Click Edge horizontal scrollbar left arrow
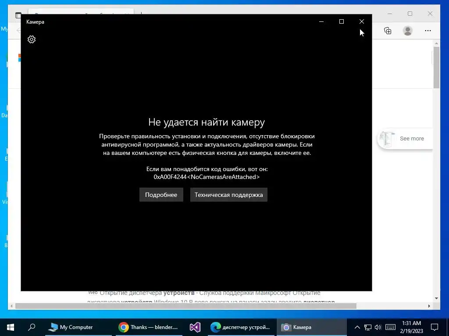Image resolution: width=449 pixels, height=336 pixels. pyautogui.click(x=11, y=306)
